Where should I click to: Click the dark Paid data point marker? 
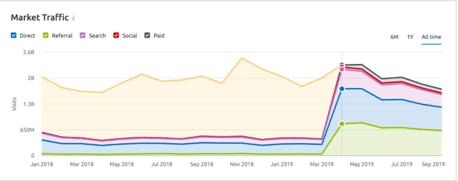click(x=342, y=64)
